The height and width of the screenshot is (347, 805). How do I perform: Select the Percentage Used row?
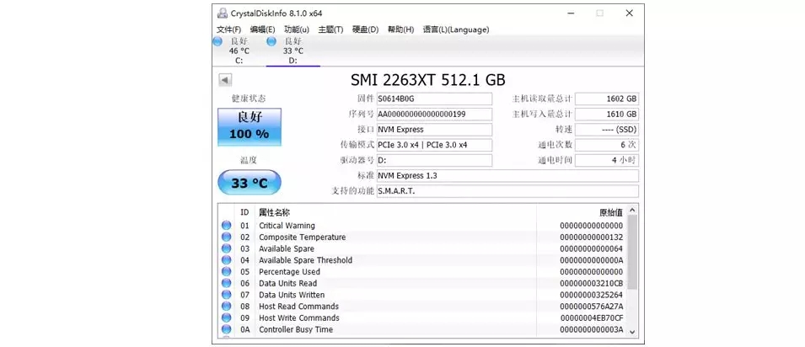422,271
